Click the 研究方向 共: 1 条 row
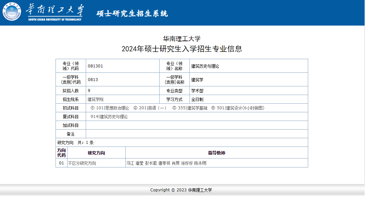Screen dimensions: 366x198 tap(182, 143)
